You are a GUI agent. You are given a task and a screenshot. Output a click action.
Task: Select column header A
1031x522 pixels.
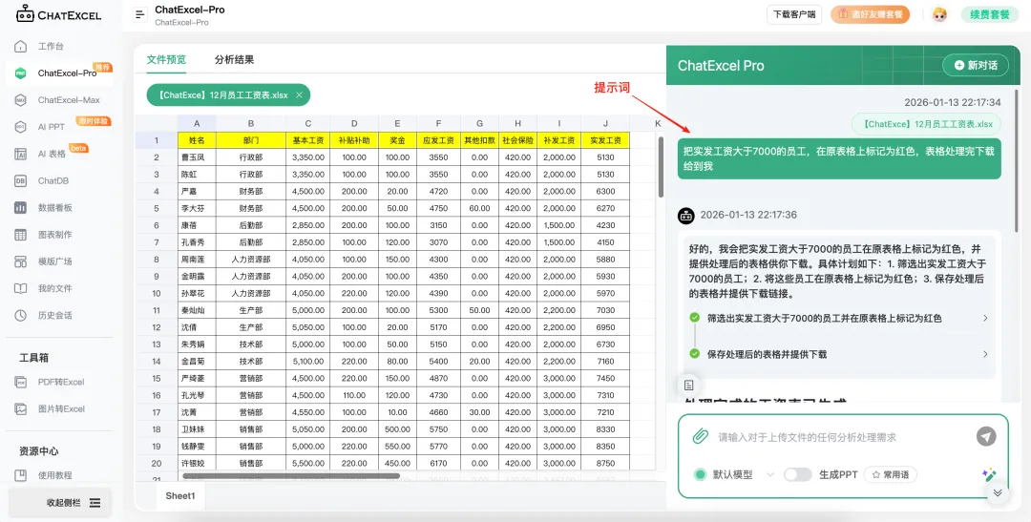coord(197,123)
